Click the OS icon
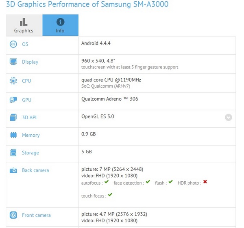 pyautogui.click(x=13, y=44)
